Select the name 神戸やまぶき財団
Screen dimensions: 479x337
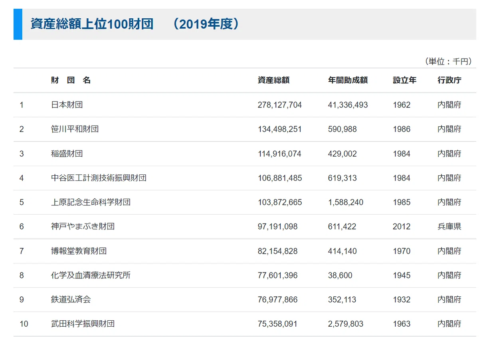(83, 227)
